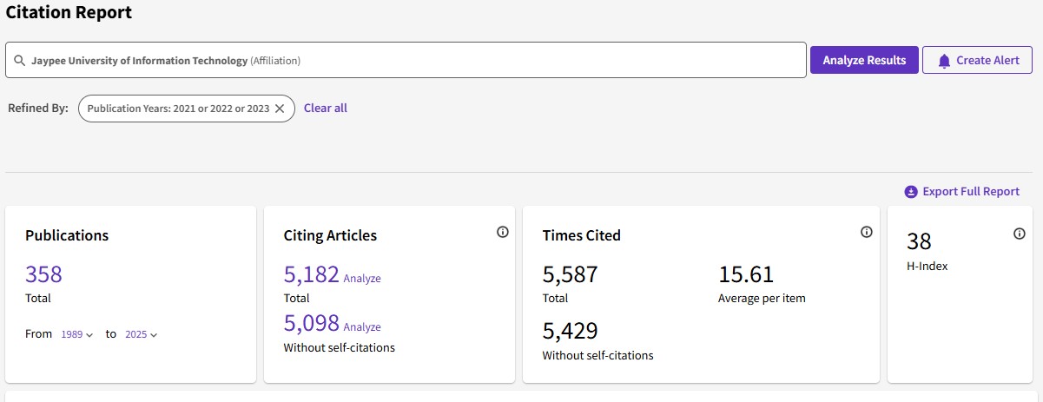Open info icon on Times Cited card
Screen dimensions: 1043x402
coord(866,232)
